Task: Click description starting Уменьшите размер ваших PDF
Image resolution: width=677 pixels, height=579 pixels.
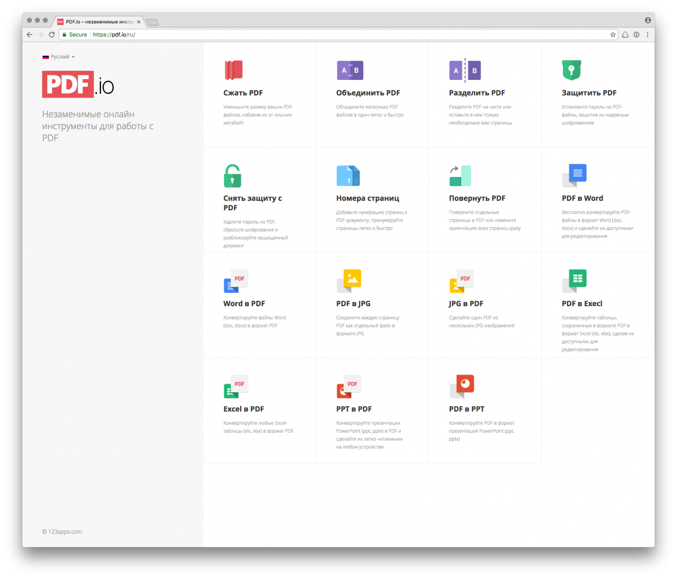Action: click(258, 115)
